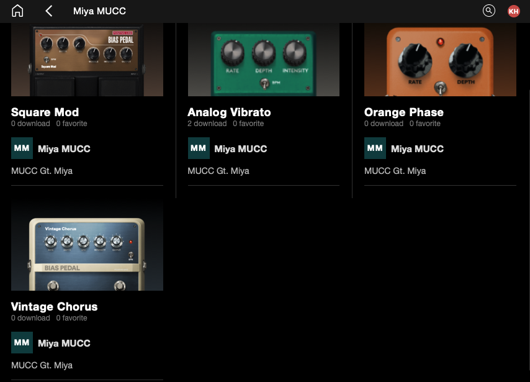The height and width of the screenshot is (382, 530).
Task: Select the Square Mod title
Action: 45,112
